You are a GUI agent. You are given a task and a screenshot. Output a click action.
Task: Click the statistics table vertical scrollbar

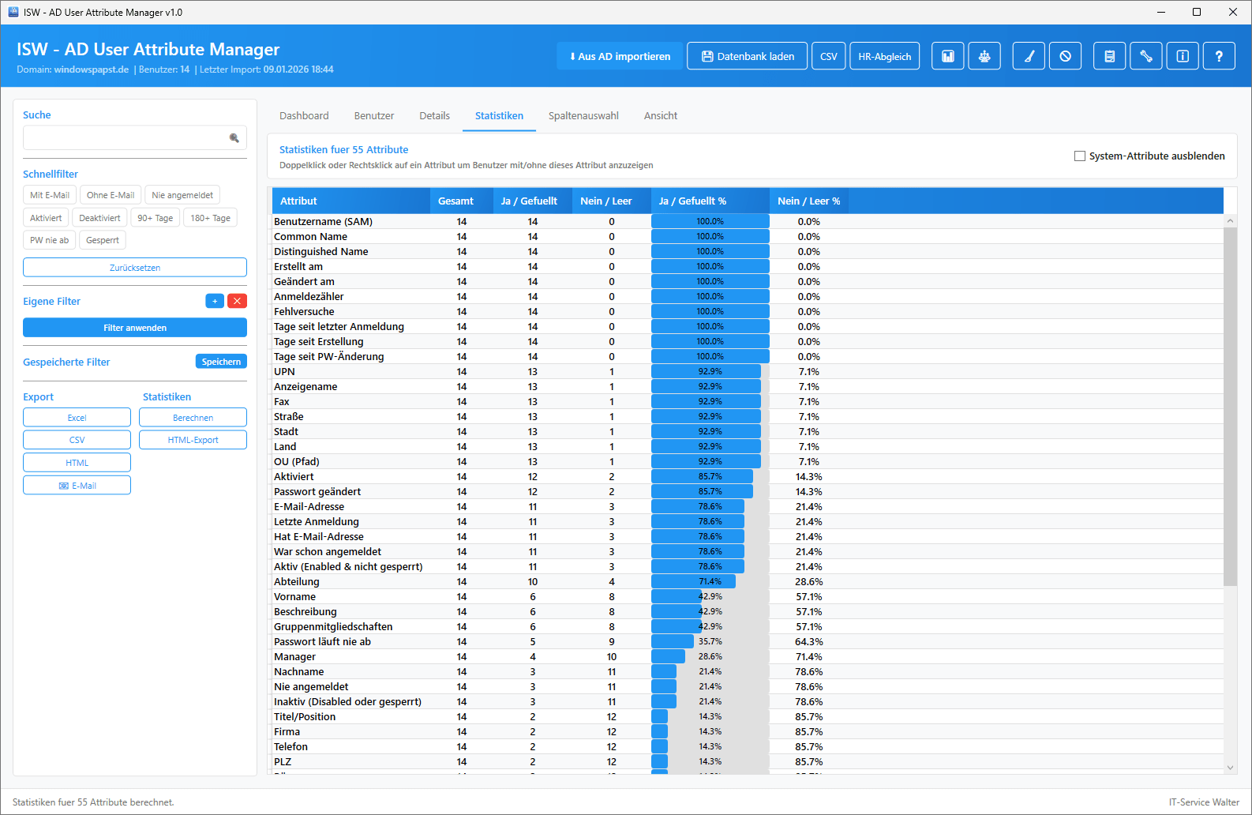1230,407
